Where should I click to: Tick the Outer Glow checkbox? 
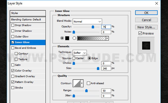[13, 36]
